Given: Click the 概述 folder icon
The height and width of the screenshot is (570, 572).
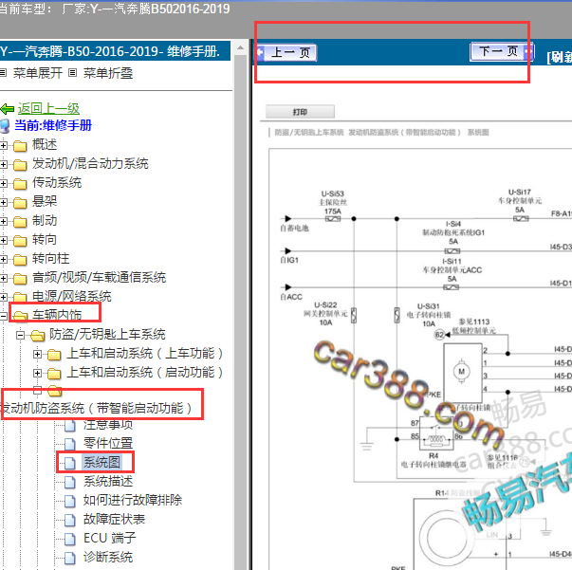Looking at the screenshot, I should 21,146.
